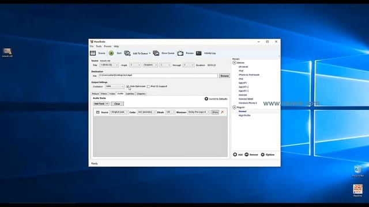Open the Title dropdown
369x207 pixels.
point(109,65)
